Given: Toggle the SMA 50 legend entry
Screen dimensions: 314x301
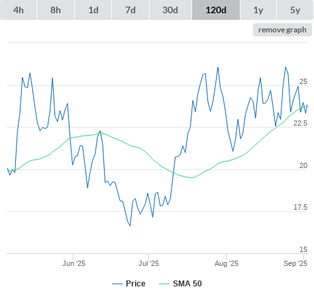Looking at the screenshot, I should click(x=180, y=284).
